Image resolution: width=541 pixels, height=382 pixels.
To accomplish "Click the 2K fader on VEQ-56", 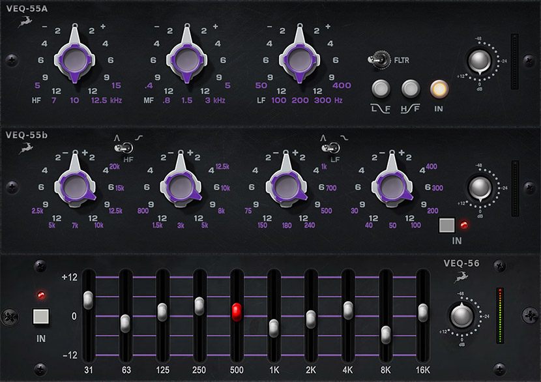I will (x=311, y=319).
